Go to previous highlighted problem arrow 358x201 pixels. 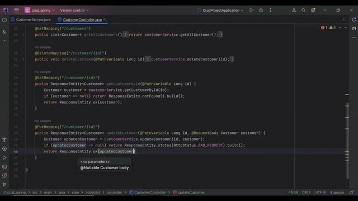pyautogui.click(x=340, y=27)
